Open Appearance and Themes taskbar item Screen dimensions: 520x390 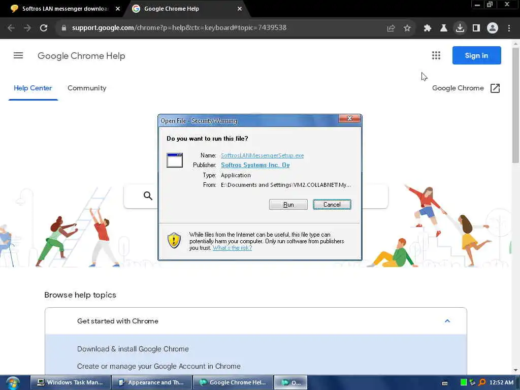(152, 382)
